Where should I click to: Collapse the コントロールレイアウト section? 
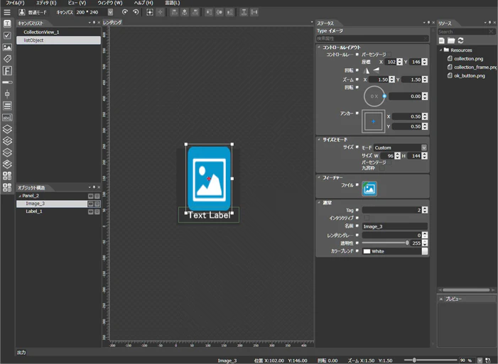coord(319,47)
